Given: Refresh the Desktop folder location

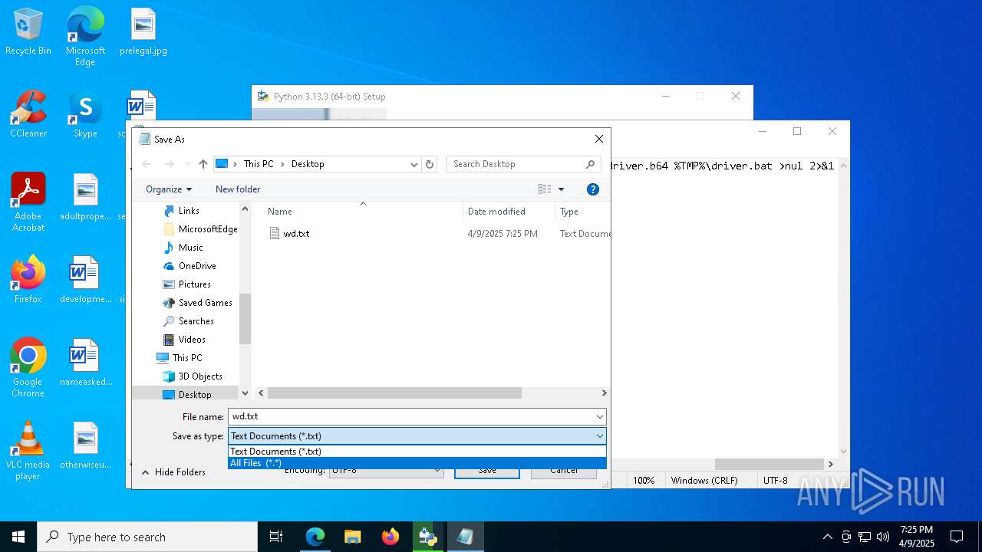Looking at the screenshot, I should 430,164.
